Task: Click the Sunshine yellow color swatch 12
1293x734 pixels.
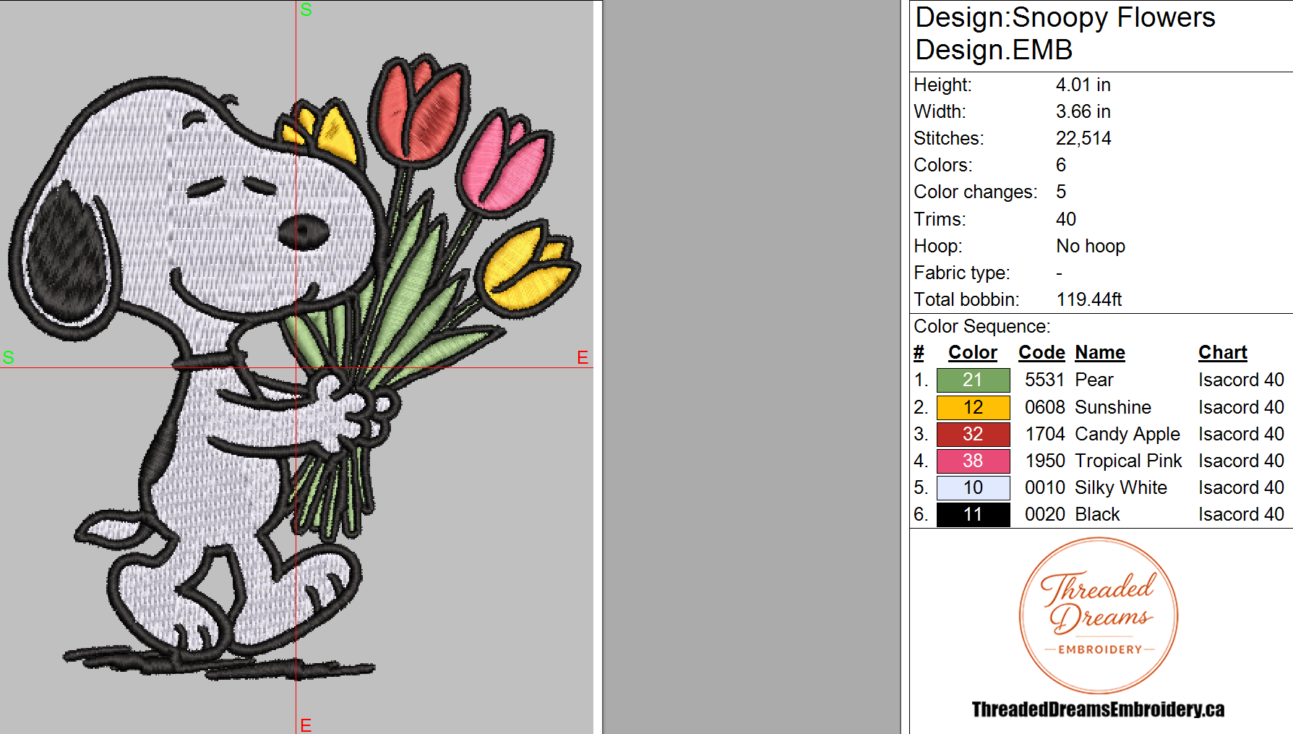Action: (x=973, y=407)
